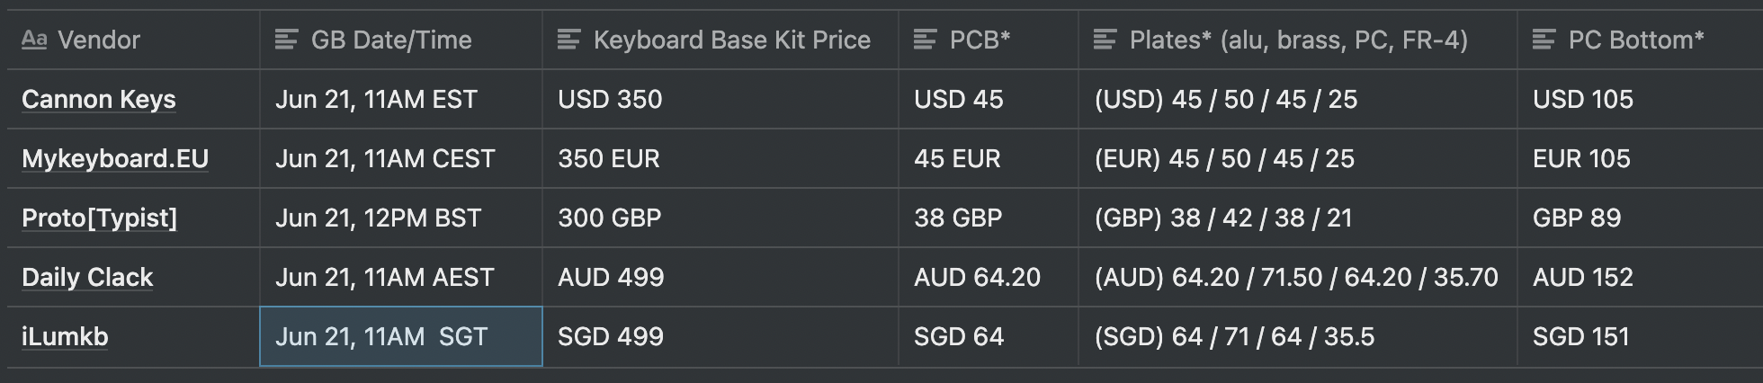Click the Plates* column text icon

1105,40
